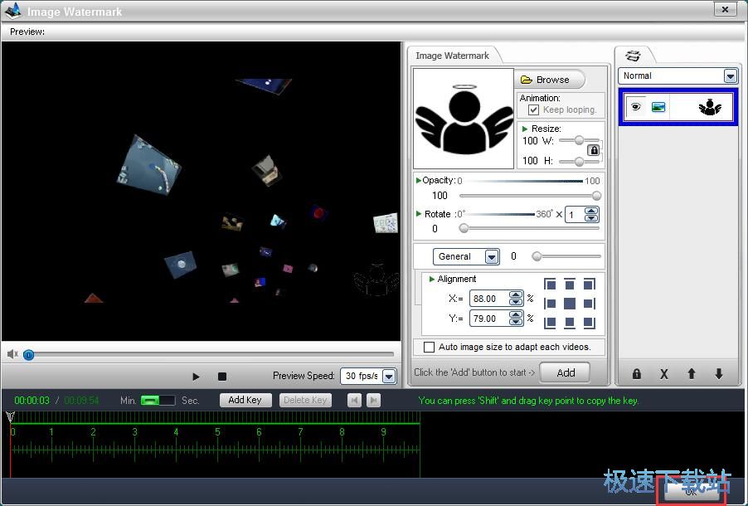The image size is (748, 506).
Task: Delete the selected layer with X
Action: click(663, 374)
